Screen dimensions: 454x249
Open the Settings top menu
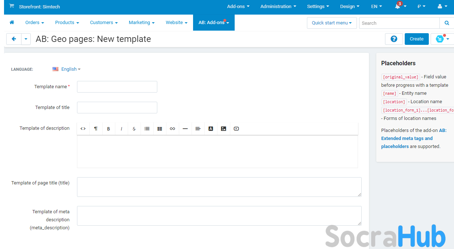[x=318, y=7]
